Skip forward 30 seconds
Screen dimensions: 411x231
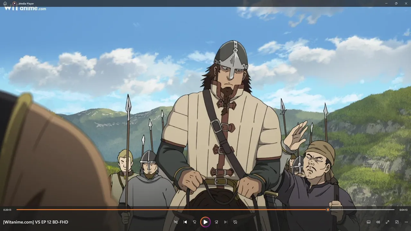click(x=216, y=222)
